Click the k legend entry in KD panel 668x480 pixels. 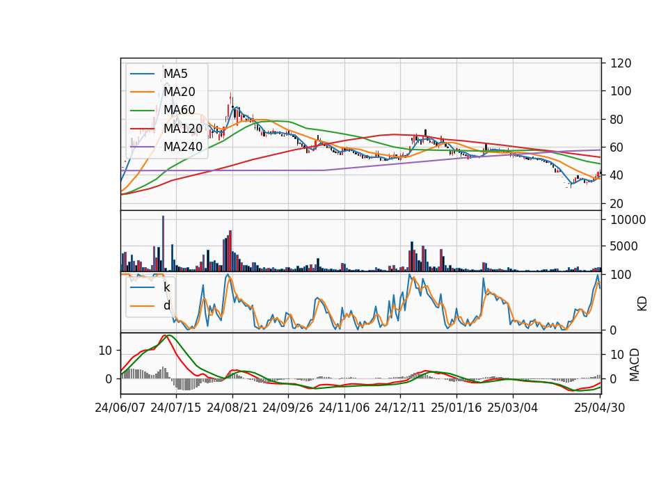(166, 287)
